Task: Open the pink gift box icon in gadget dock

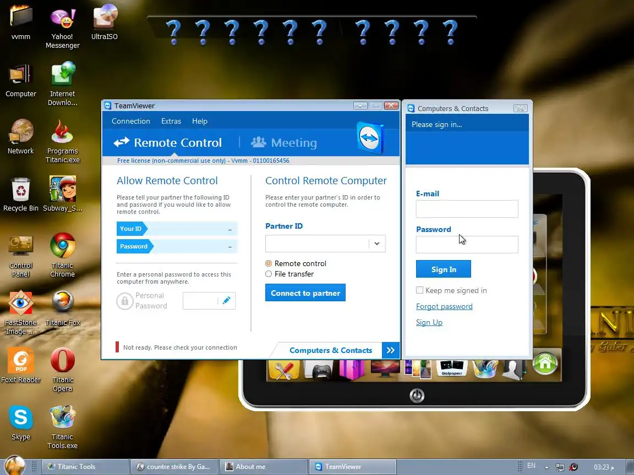Action: pos(351,370)
